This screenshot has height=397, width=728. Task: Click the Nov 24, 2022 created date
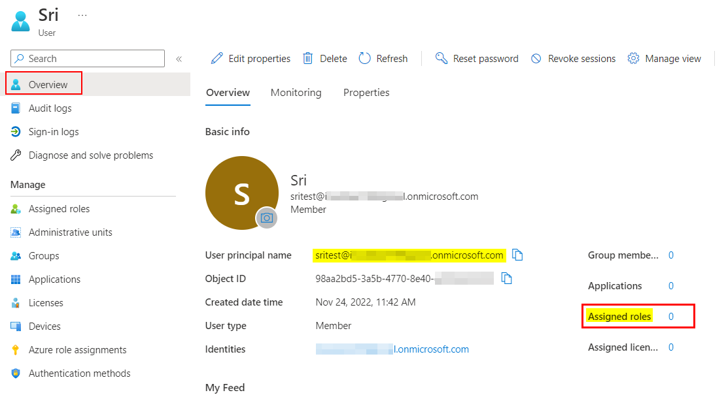(x=366, y=302)
